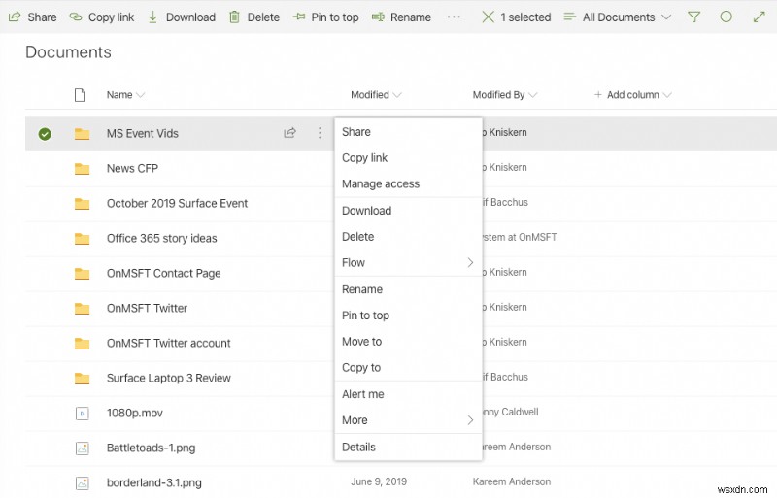Click the borderland-3.1.png image file icon
Viewport: 777px width, 498px height.
(x=83, y=482)
